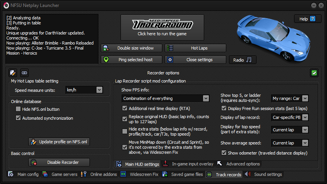
Task: Uncheck Automated synchronization
Action: click(x=18, y=118)
